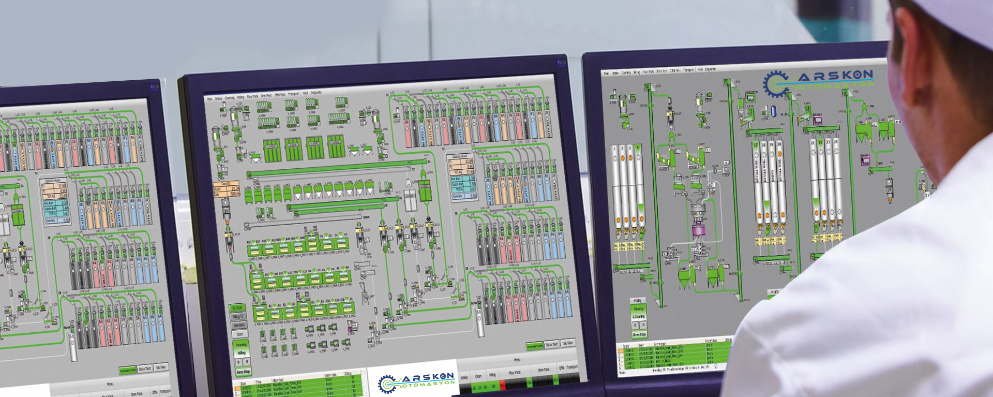Click Semolina button on middle monitor
The height and width of the screenshot is (397, 993).
click(239, 325)
